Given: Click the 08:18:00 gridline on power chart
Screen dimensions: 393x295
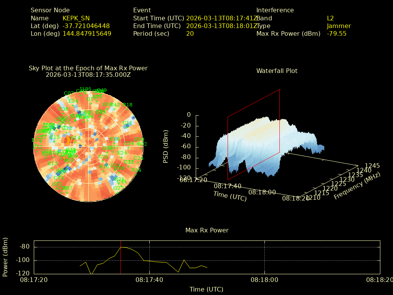Looking at the screenshot, I should point(264,257).
